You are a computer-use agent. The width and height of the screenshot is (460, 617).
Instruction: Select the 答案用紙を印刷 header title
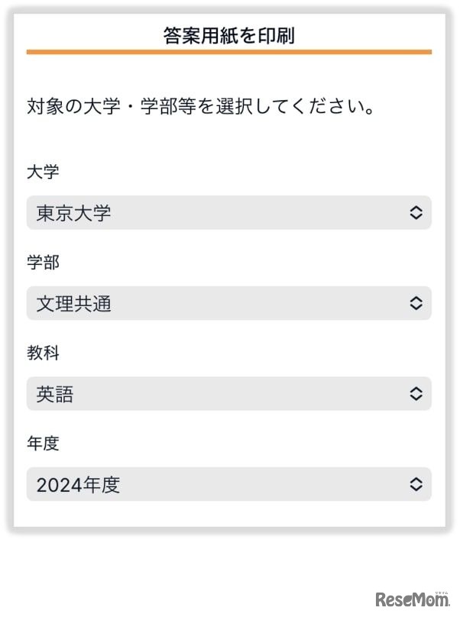point(230,34)
